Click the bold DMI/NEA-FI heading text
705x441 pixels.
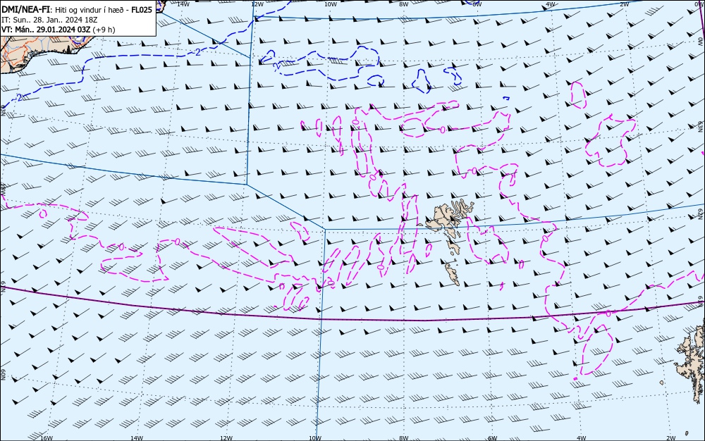point(25,10)
